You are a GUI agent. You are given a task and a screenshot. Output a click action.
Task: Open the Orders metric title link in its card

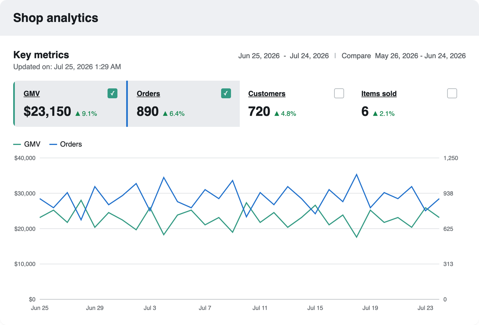coord(148,94)
